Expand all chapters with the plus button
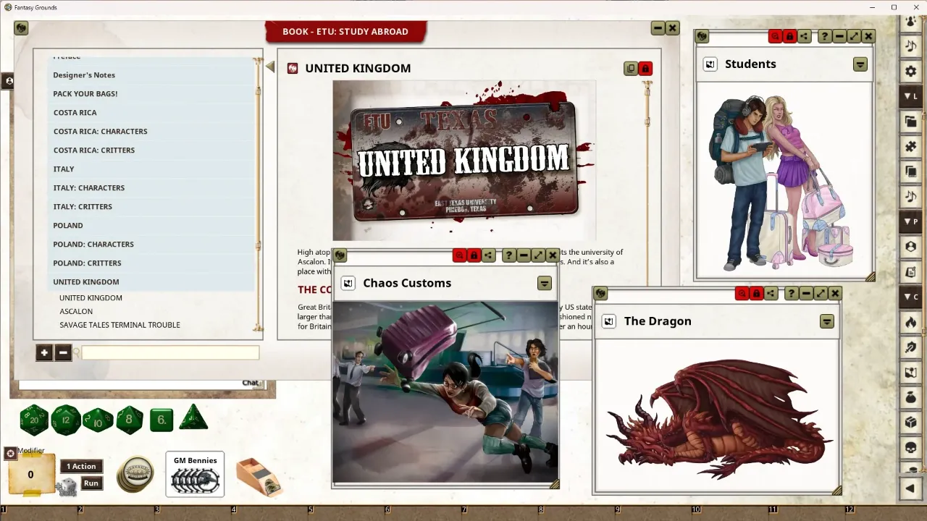Image resolution: width=927 pixels, height=521 pixels. click(x=44, y=352)
